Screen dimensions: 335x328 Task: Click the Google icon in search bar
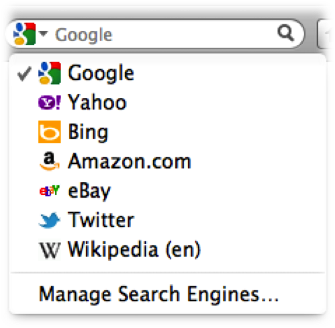[x=24, y=34]
